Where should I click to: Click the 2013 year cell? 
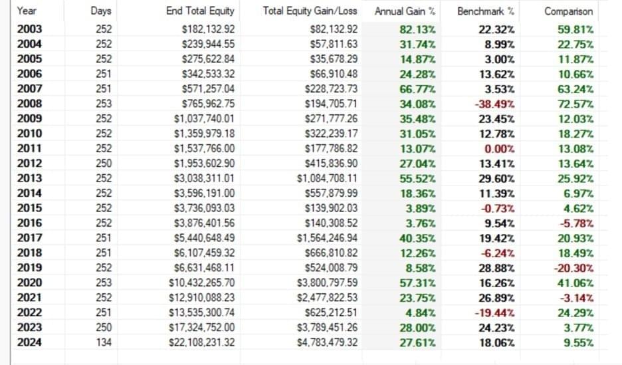pyautogui.click(x=29, y=178)
